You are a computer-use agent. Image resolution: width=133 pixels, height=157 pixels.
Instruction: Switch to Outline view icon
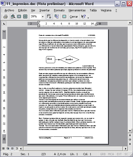pyautogui.click(x=17, y=148)
